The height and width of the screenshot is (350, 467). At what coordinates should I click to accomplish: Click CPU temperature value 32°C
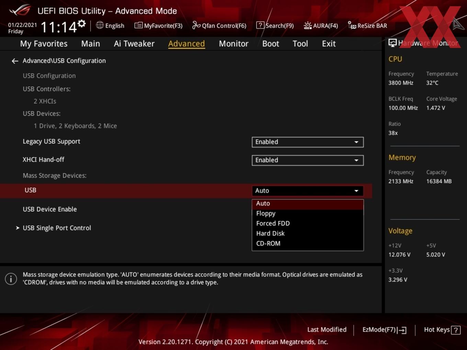point(432,83)
